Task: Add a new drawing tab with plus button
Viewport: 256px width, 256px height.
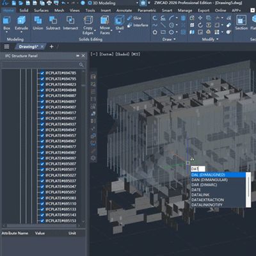Action: (x=51, y=47)
